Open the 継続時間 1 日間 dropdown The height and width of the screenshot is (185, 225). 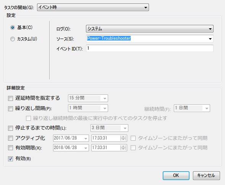[x=192, y=108]
